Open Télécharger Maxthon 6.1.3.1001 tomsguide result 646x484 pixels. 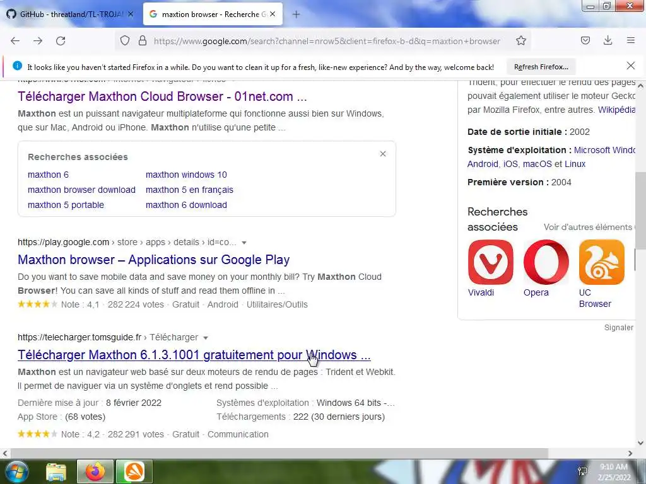(x=194, y=355)
